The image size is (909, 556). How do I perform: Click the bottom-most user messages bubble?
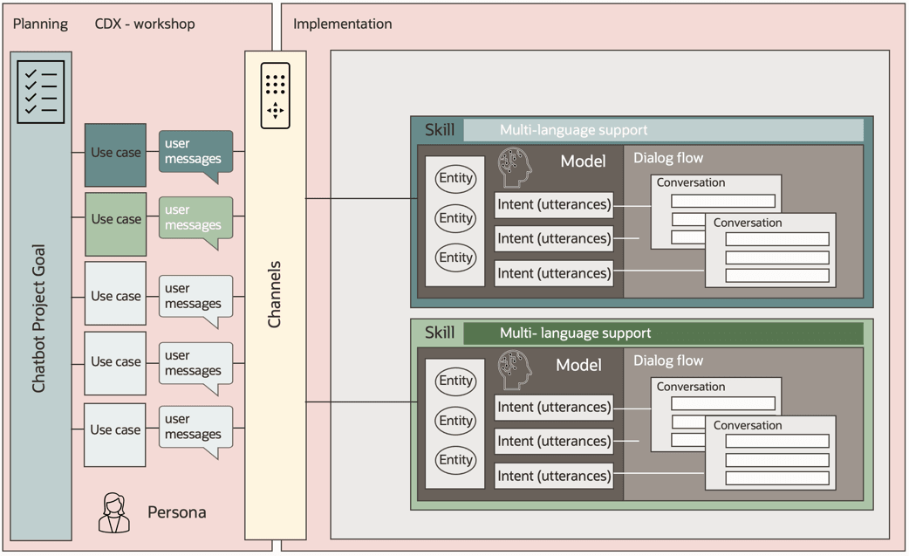(195, 428)
